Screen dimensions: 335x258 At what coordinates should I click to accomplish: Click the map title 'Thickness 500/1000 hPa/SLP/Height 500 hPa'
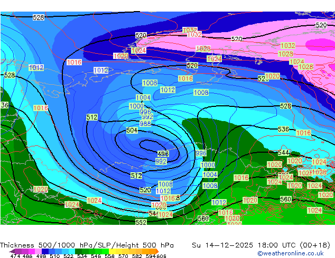pos(87,245)
